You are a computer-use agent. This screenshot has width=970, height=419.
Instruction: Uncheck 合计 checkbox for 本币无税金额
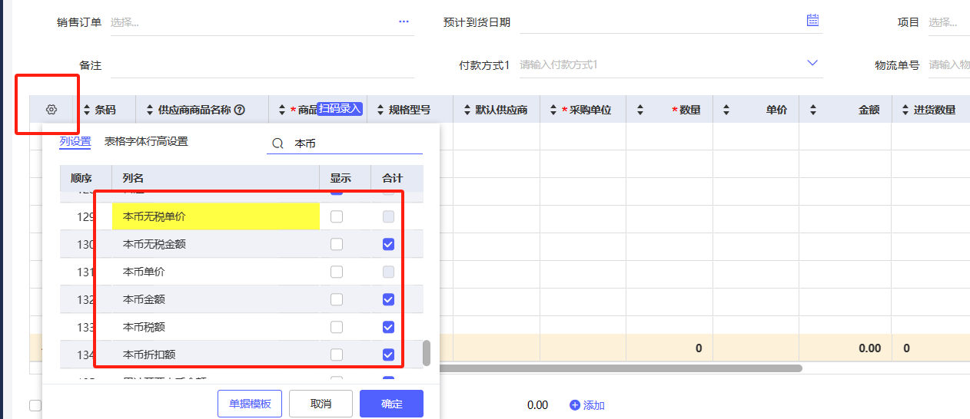[x=388, y=245]
